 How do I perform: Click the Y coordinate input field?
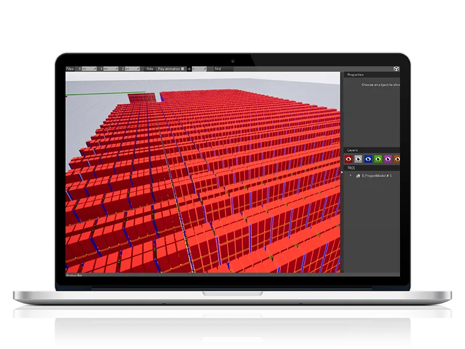[110, 69]
